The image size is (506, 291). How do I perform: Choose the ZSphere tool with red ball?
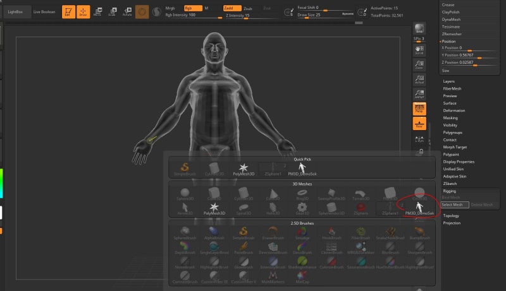(361, 207)
